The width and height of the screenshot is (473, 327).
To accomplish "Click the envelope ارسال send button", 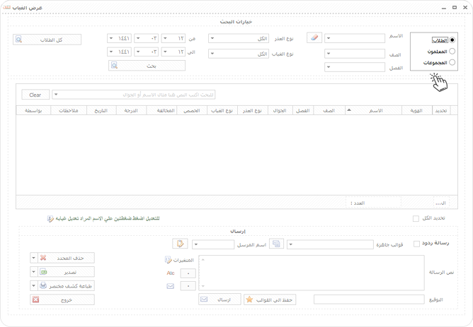I will coord(220,299).
